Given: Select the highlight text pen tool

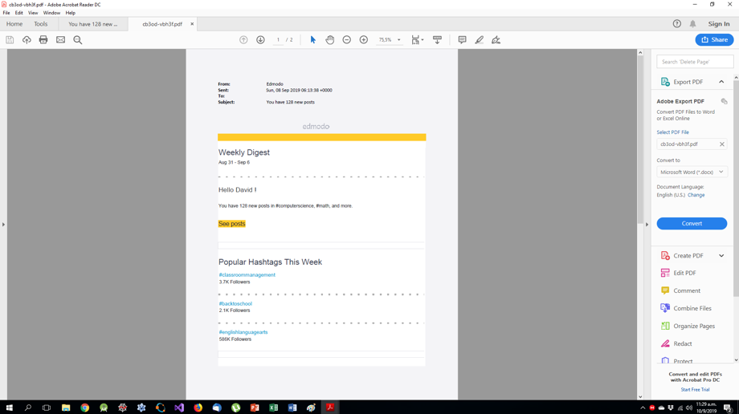Looking at the screenshot, I should [x=479, y=40].
